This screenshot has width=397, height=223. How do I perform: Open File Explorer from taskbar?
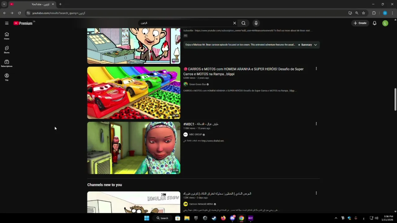click(x=187, y=218)
